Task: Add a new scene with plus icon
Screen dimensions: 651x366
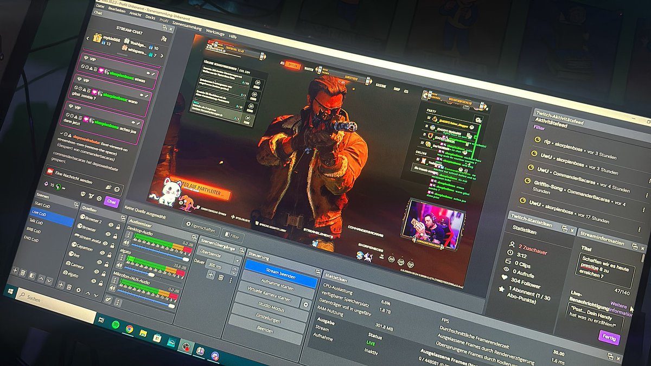Action: pos(15,270)
